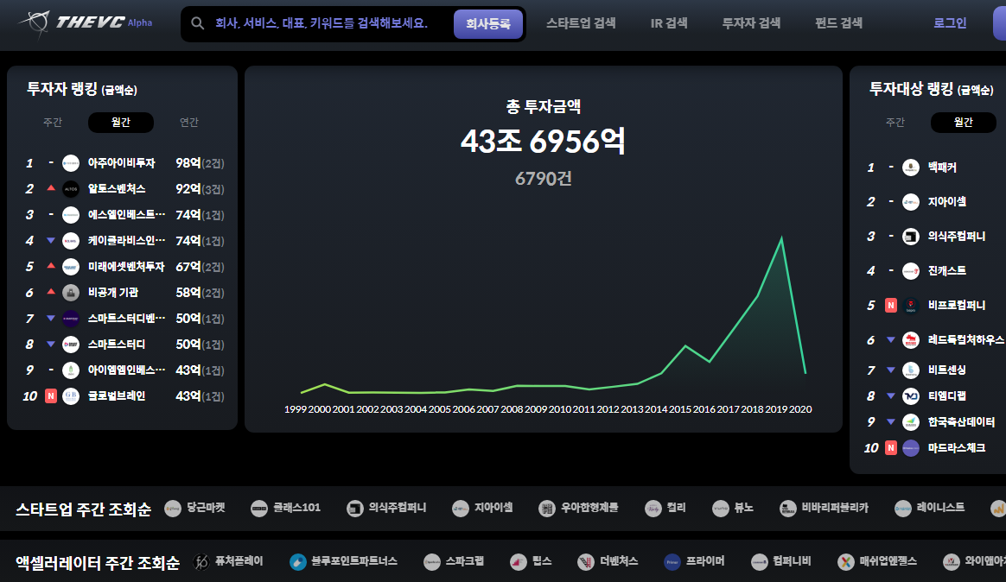This screenshot has height=582, width=1006.
Task: Click 팁스 accelerator link
Action: 532,561
